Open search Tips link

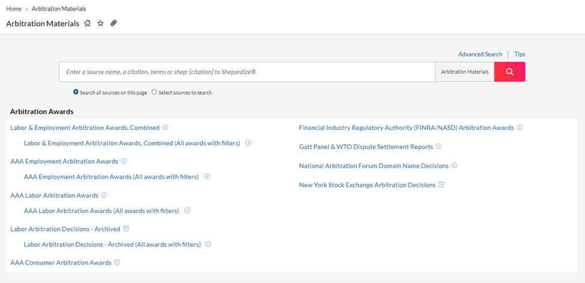pyautogui.click(x=520, y=54)
